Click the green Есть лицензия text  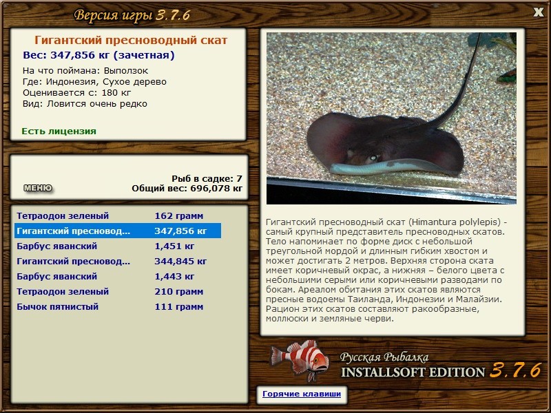click(x=59, y=131)
